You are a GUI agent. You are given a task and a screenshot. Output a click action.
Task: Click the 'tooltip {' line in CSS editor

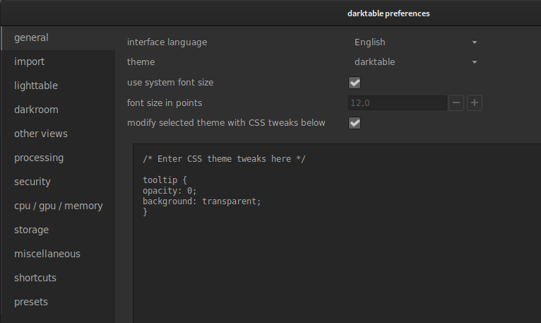point(165,180)
